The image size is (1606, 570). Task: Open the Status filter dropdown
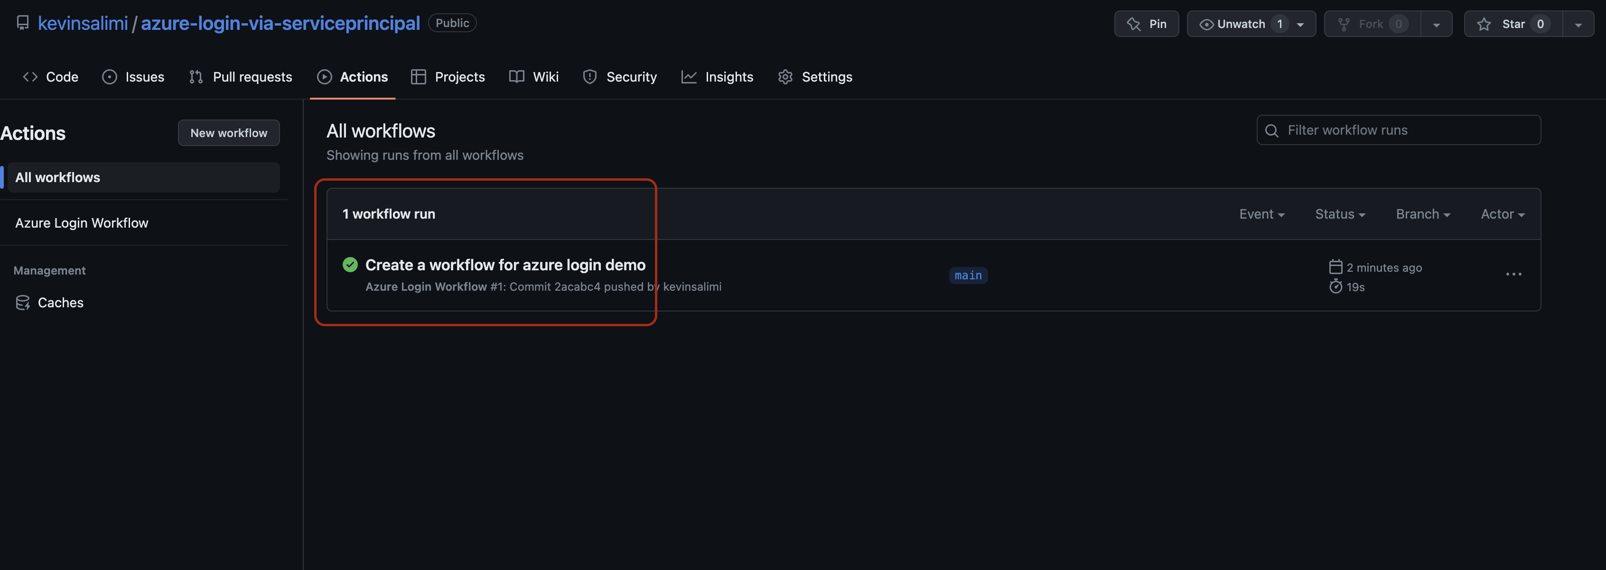1340,214
